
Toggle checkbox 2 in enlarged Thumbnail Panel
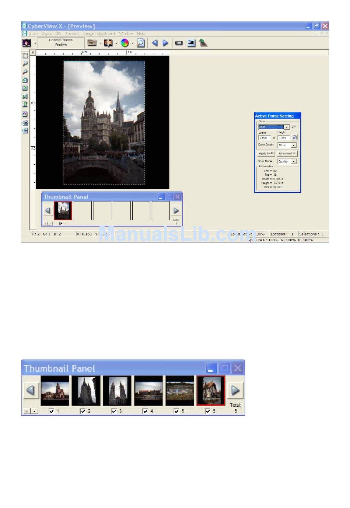click(x=83, y=411)
